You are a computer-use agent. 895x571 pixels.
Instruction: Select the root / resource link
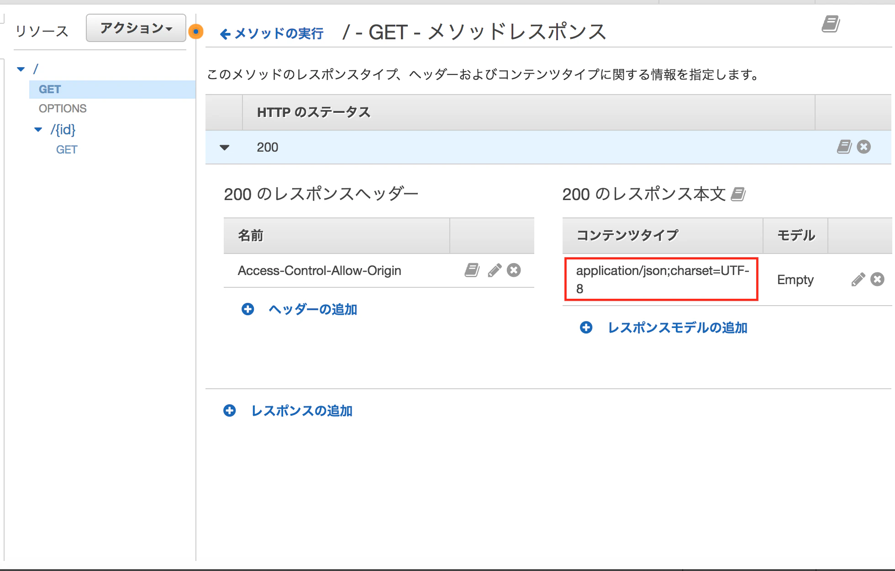point(36,69)
